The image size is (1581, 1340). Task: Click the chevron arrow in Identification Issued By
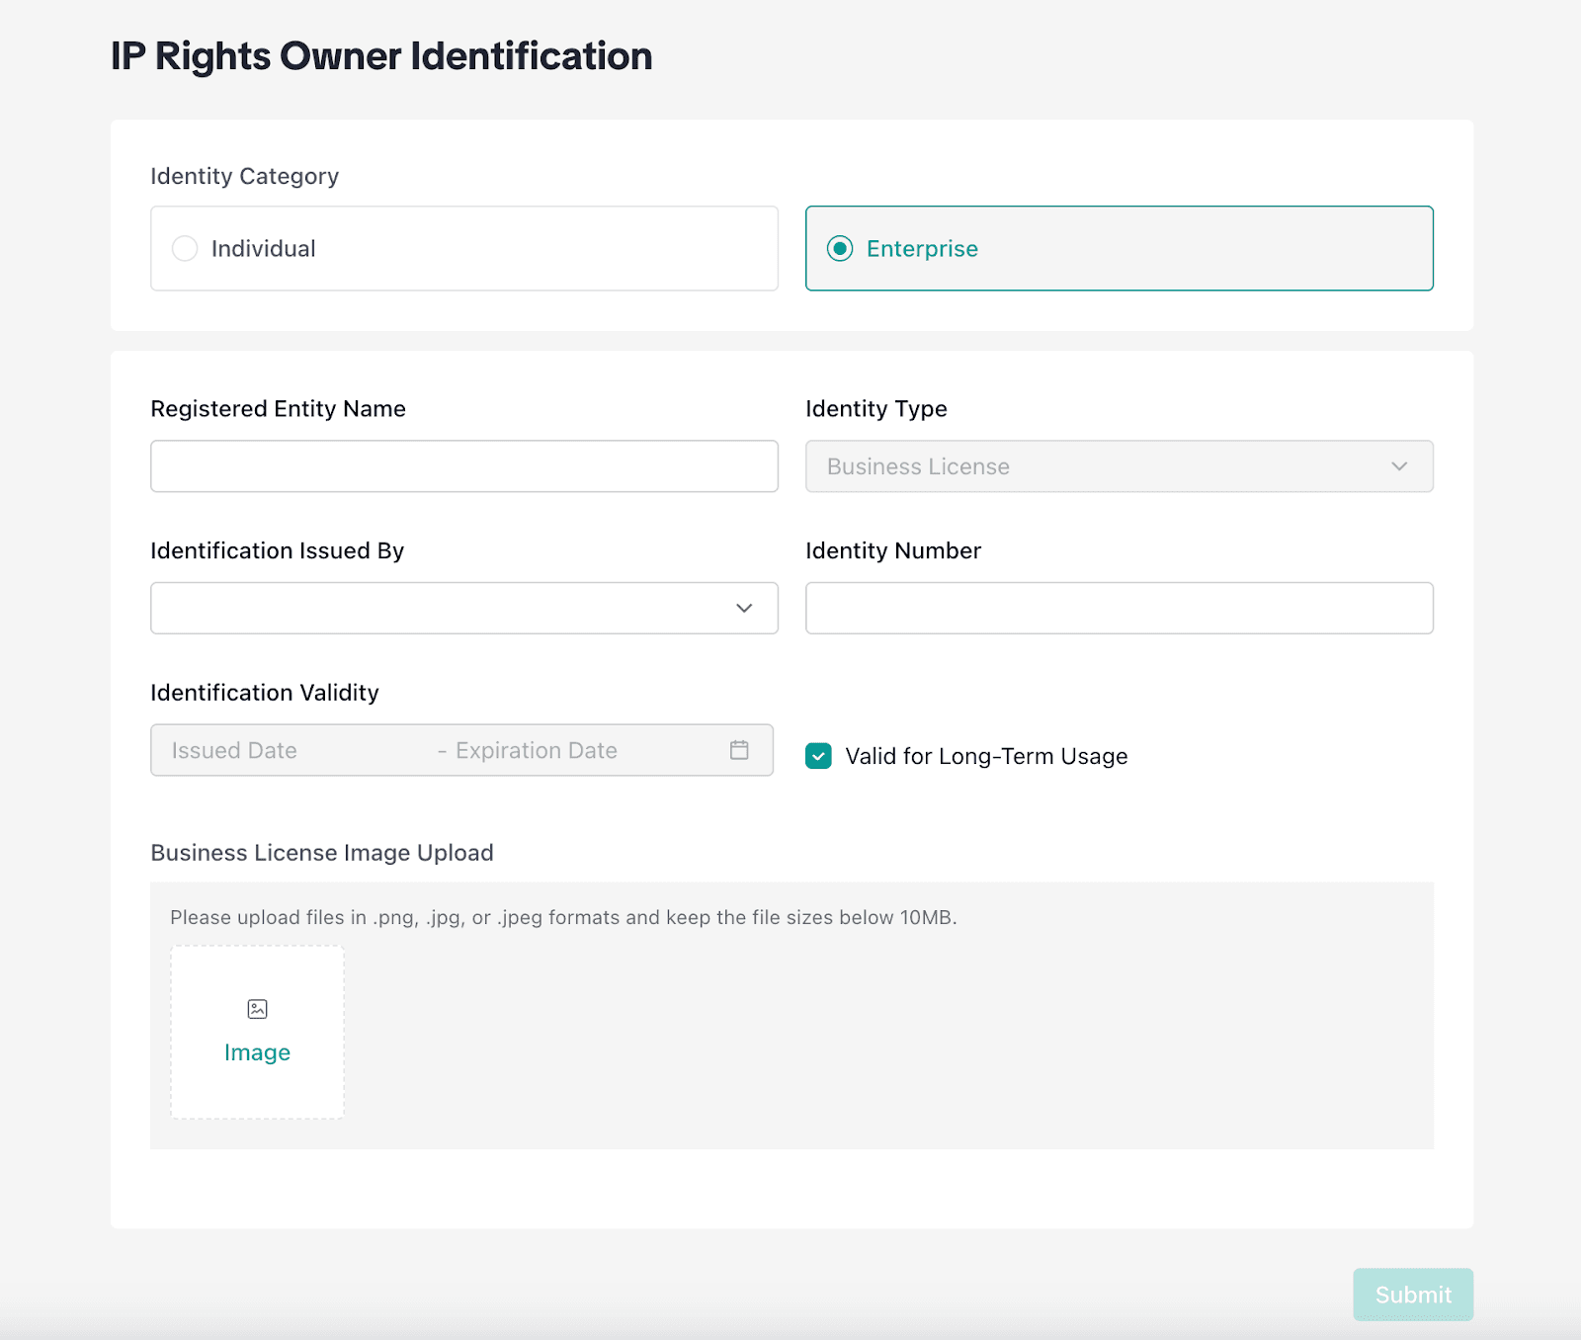coord(744,608)
